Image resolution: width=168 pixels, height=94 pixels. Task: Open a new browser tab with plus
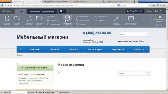tap(136, 2)
